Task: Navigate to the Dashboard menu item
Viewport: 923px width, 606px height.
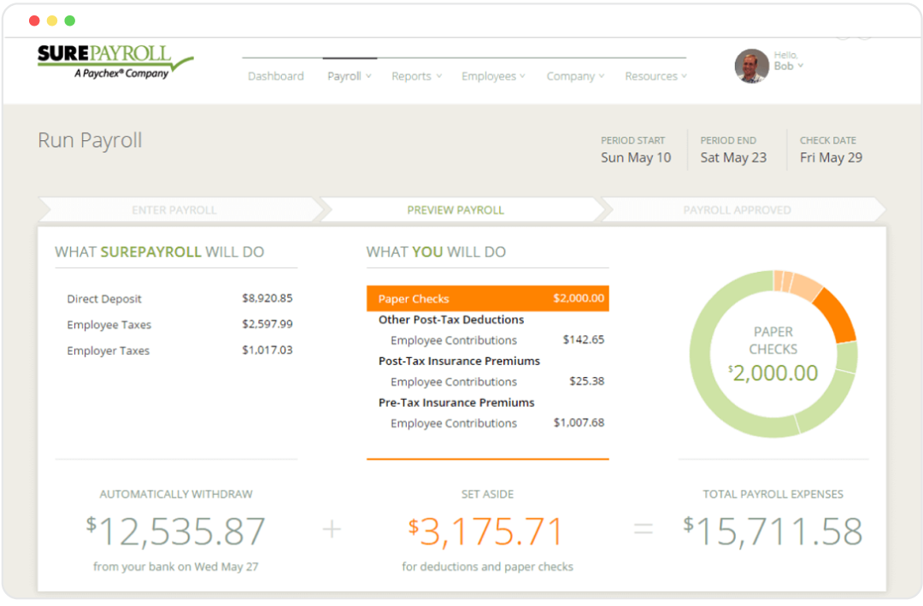Action: (275, 76)
